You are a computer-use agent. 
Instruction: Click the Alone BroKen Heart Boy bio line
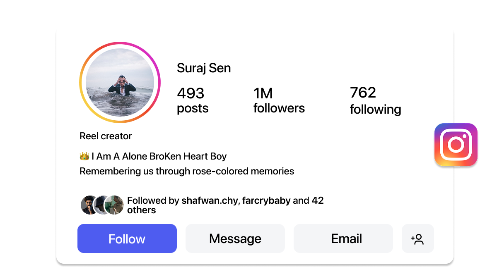pos(159,156)
